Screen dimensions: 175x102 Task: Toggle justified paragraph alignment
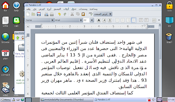[x=134, y=20]
